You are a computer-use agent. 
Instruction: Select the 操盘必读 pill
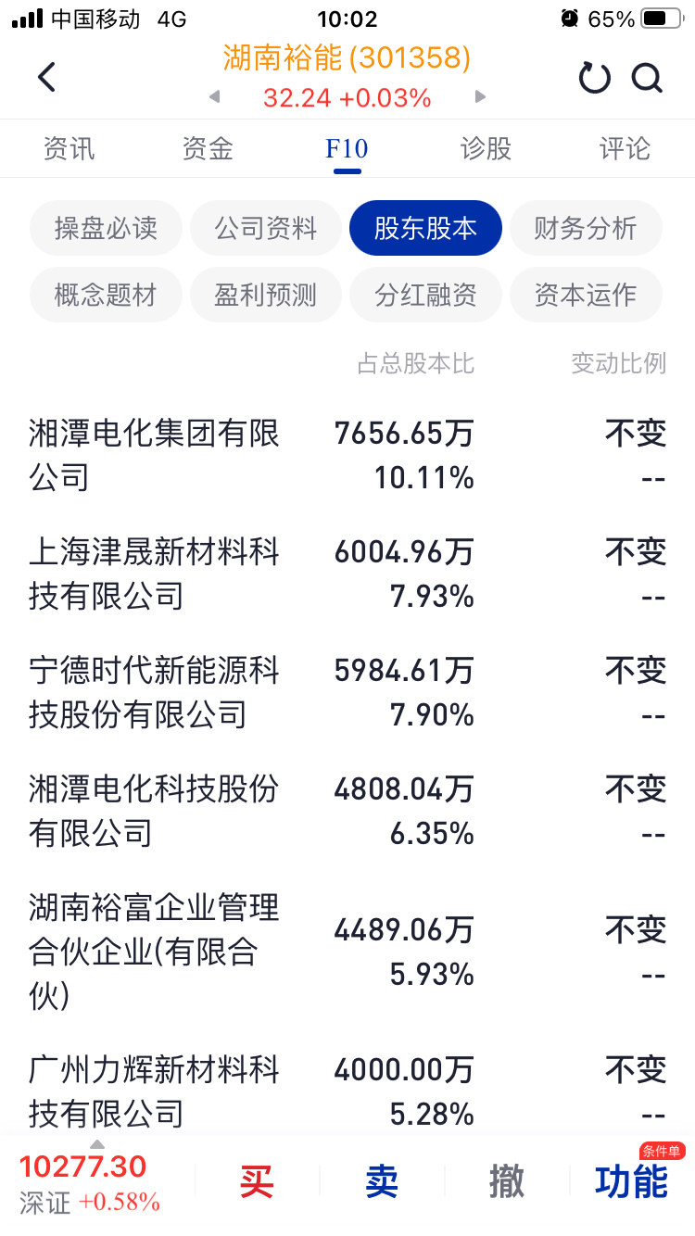[106, 228]
